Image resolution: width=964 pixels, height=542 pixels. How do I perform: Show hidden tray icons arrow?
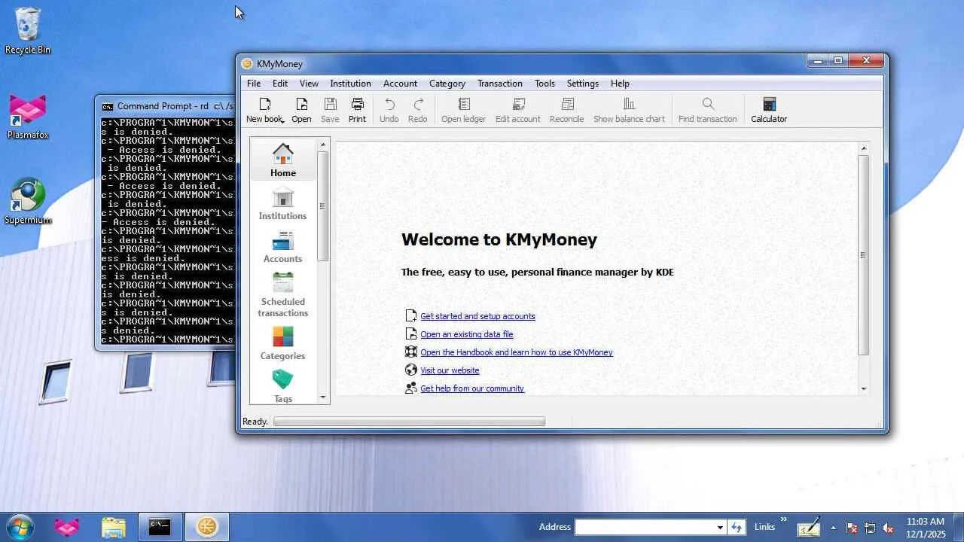833,528
